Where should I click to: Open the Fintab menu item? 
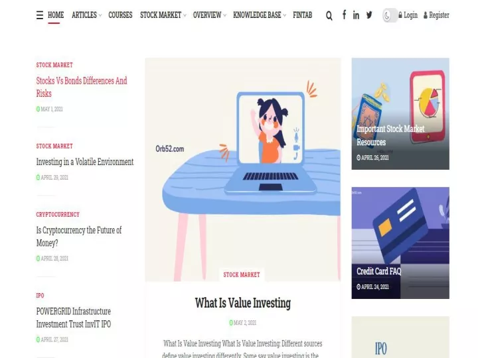[x=303, y=15]
